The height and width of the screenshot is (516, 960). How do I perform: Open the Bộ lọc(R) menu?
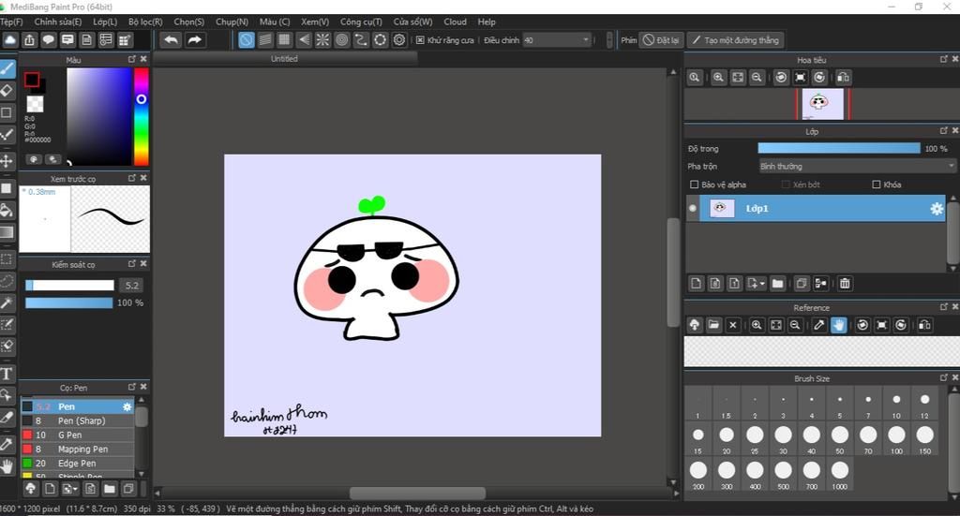click(x=145, y=22)
